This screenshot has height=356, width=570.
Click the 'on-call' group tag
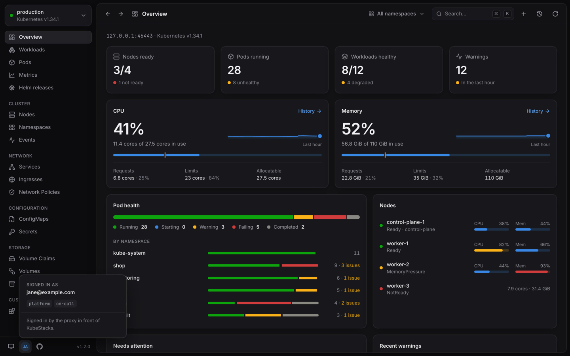click(x=65, y=304)
